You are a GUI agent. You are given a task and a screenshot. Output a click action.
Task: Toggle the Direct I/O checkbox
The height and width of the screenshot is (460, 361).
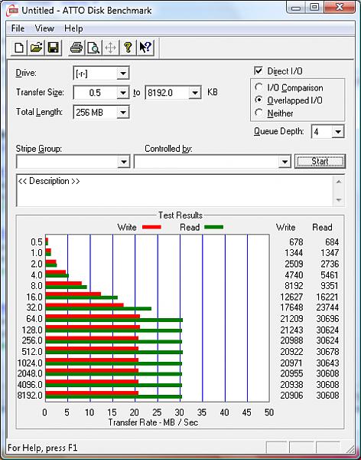pyautogui.click(x=259, y=71)
